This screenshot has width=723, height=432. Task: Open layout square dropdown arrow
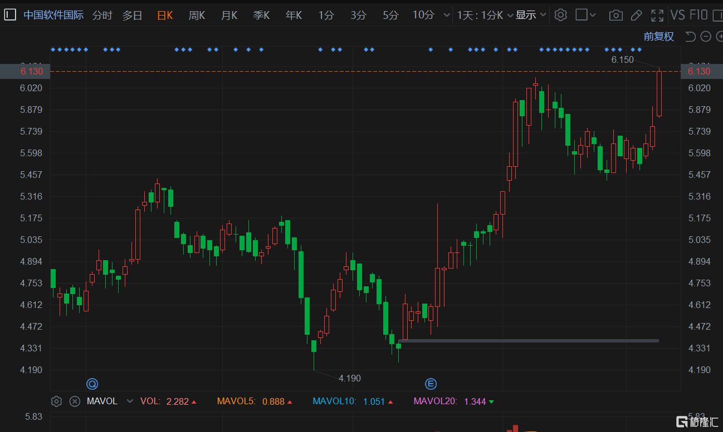tap(592, 15)
